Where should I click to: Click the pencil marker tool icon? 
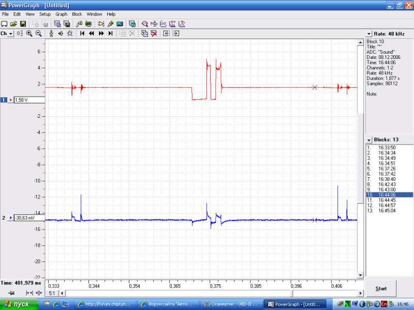110,24
